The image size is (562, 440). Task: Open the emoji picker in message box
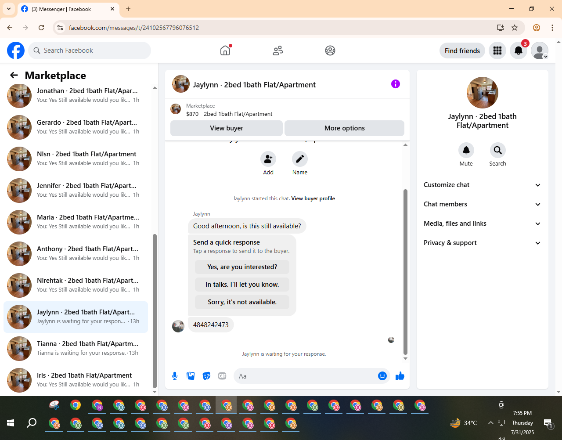tap(382, 376)
